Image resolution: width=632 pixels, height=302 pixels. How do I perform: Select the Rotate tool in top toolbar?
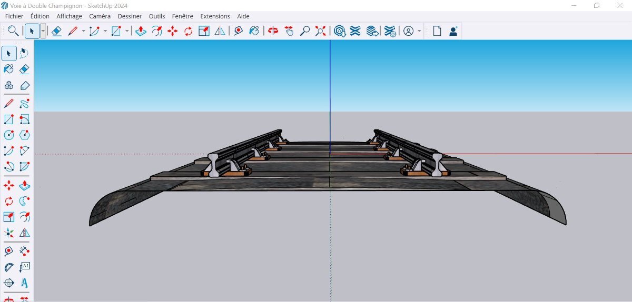188,31
